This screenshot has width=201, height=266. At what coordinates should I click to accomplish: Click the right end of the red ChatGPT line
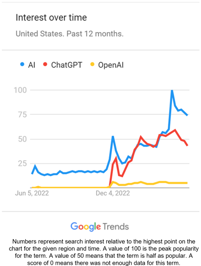click(187, 145)
